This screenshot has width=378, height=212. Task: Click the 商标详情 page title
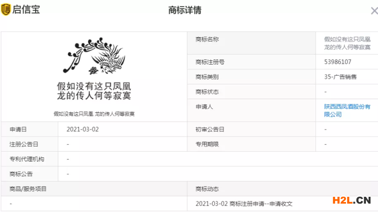(185, 10)
